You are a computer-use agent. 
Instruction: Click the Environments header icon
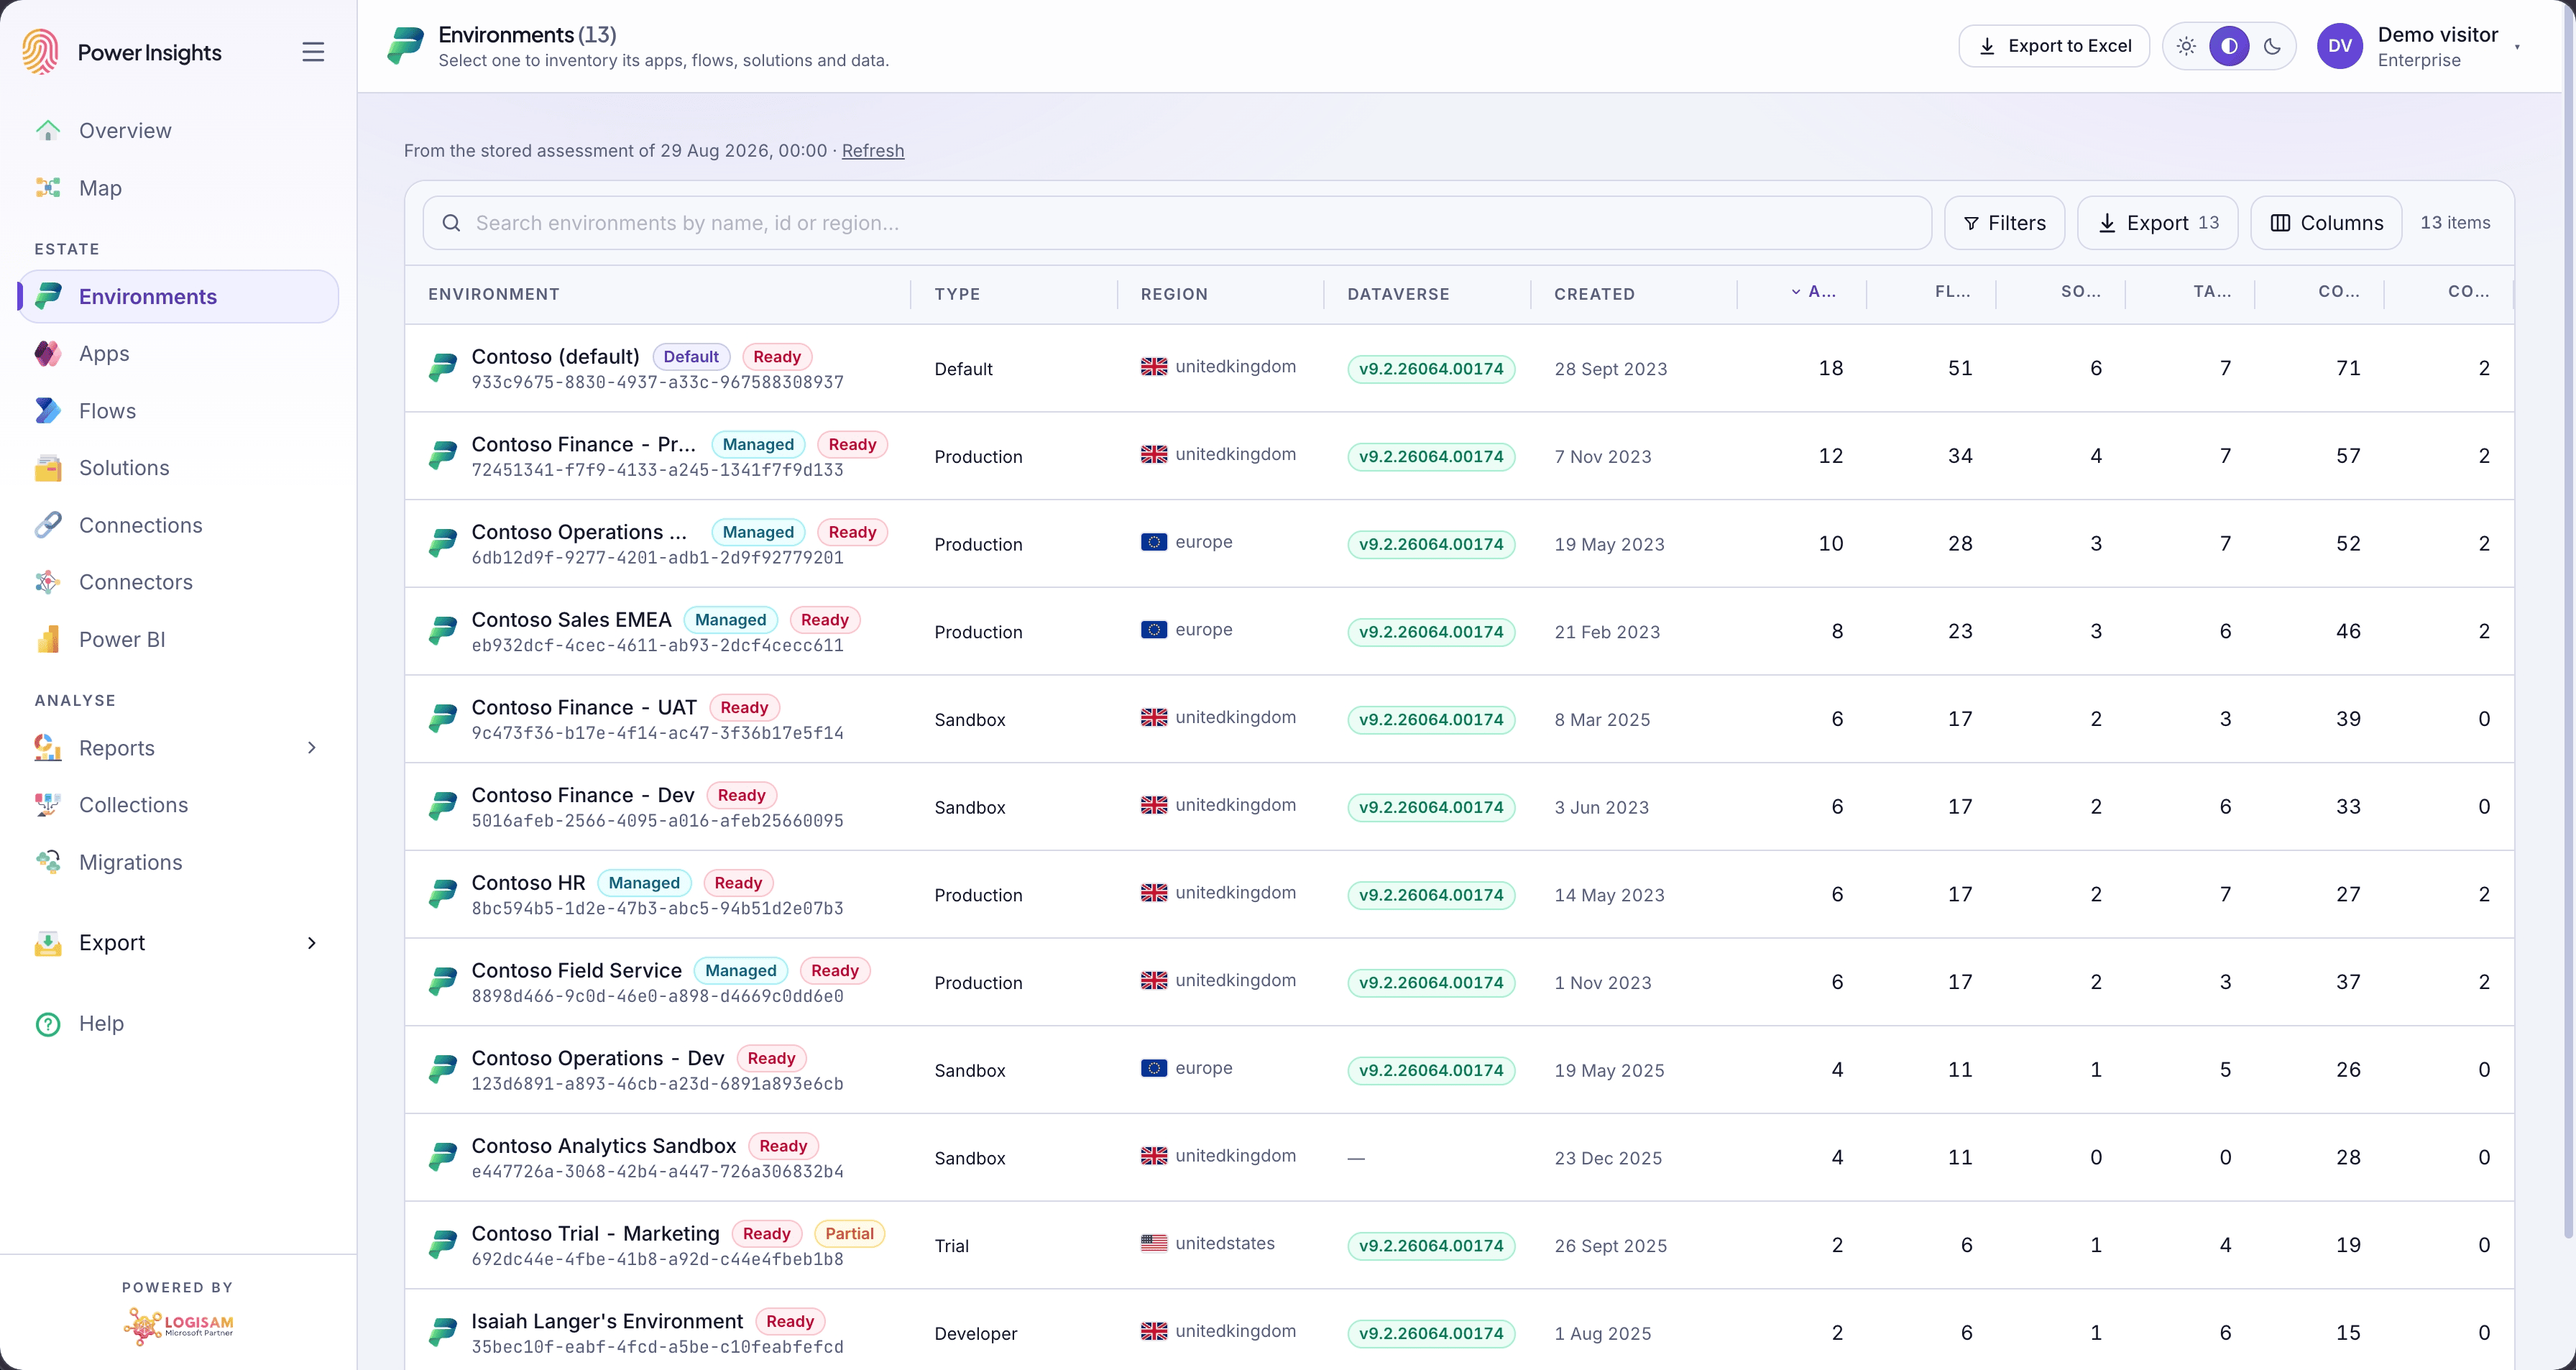[x=405, y=46]
